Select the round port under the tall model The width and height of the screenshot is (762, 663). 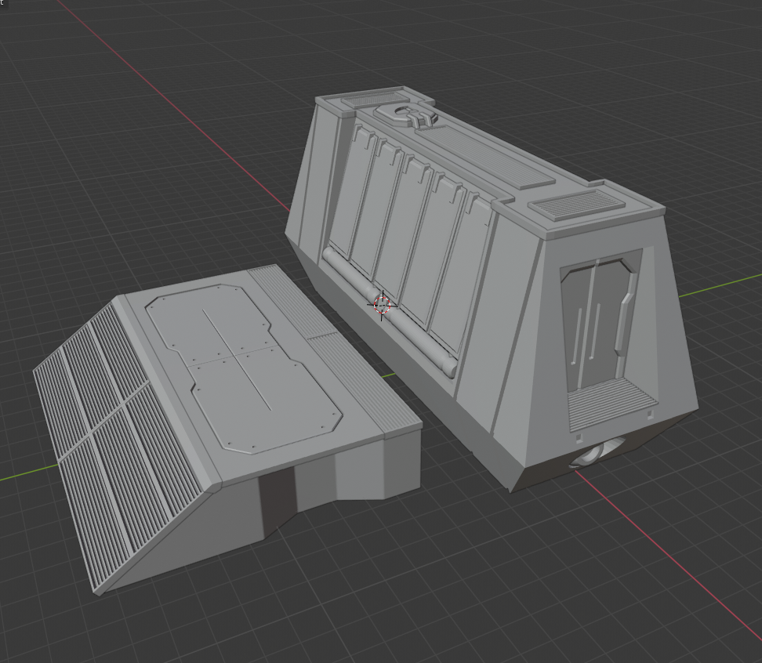[x=595, y=453]
